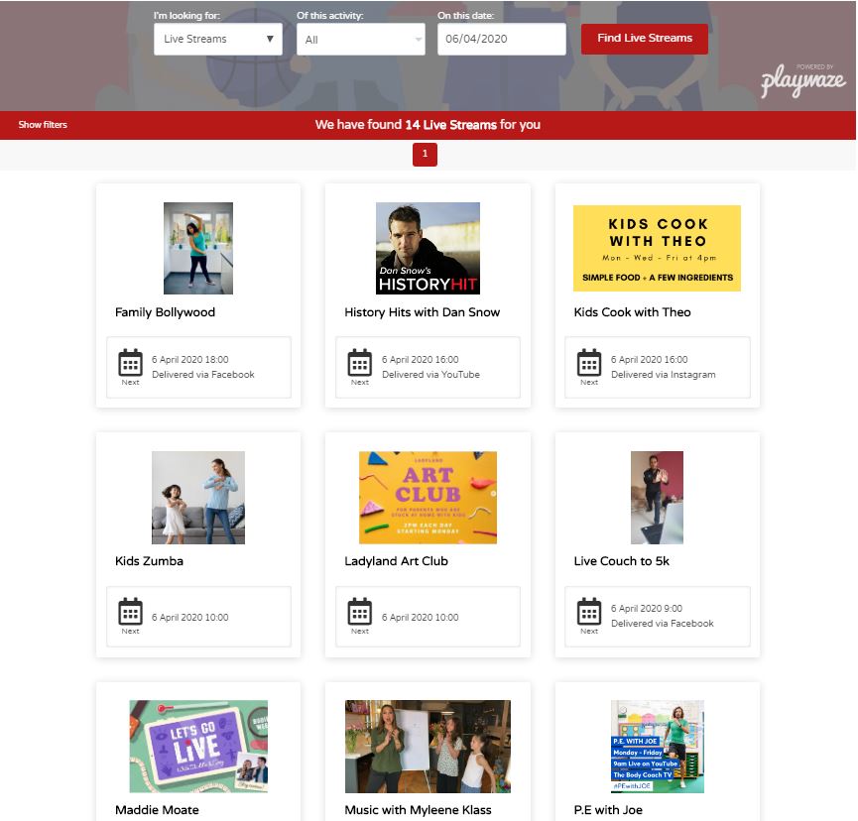Click '6 April 2020 10:00' under Ladyland Art Club
858x821 pixels.
(420, 618)
